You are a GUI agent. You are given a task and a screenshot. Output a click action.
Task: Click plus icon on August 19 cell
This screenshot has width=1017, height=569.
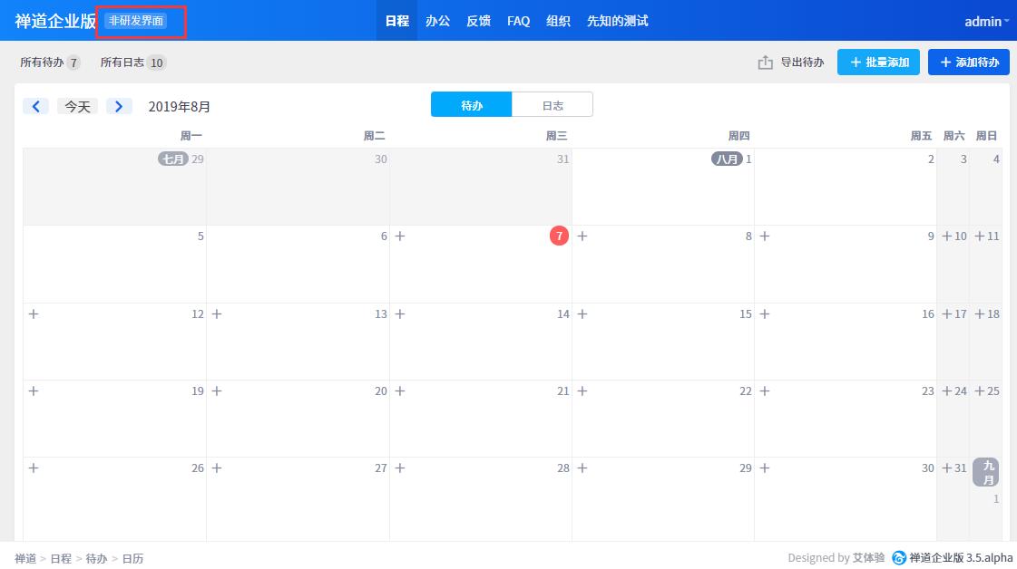(x=34, y=391)
